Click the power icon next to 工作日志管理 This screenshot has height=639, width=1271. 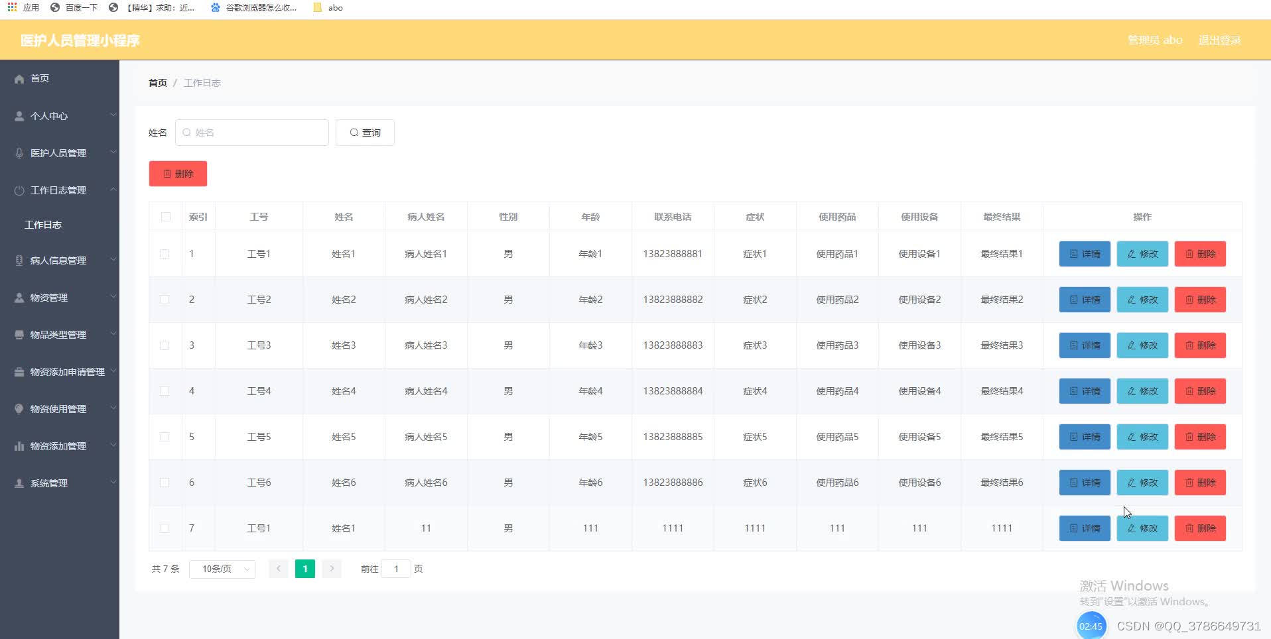tap(19, 190)
